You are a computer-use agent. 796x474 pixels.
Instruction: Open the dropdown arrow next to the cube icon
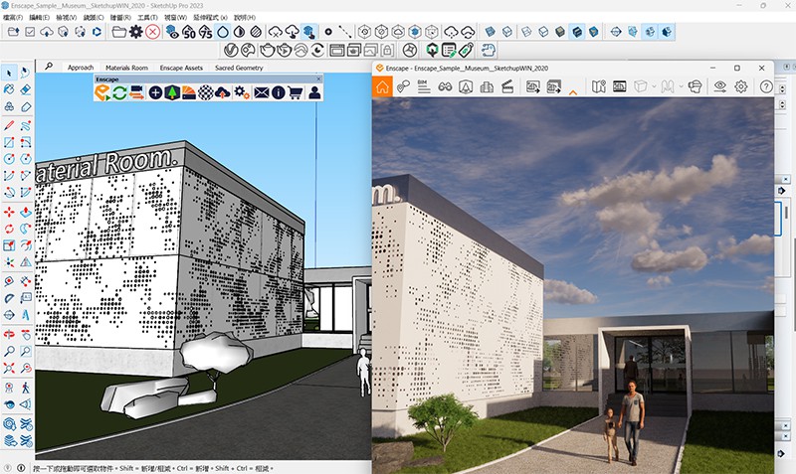(654, 86)
